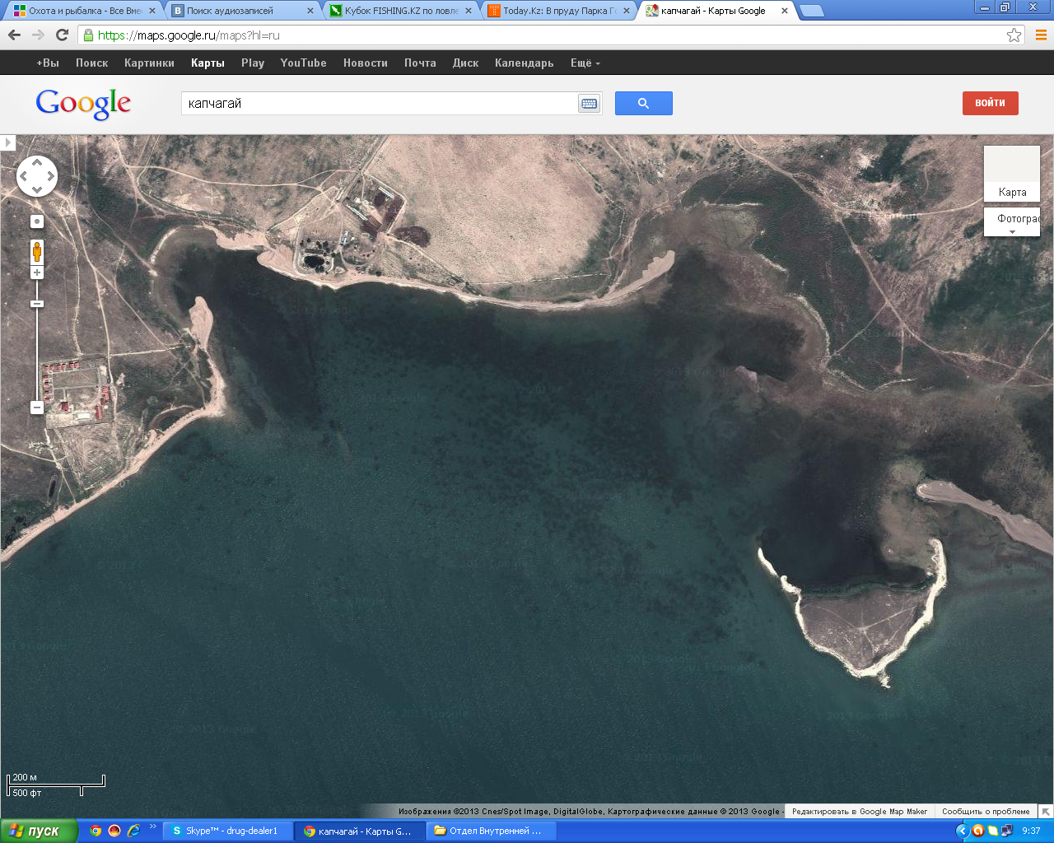
Task: Click the red Войти sign-in button
Action: coord(990,103)
